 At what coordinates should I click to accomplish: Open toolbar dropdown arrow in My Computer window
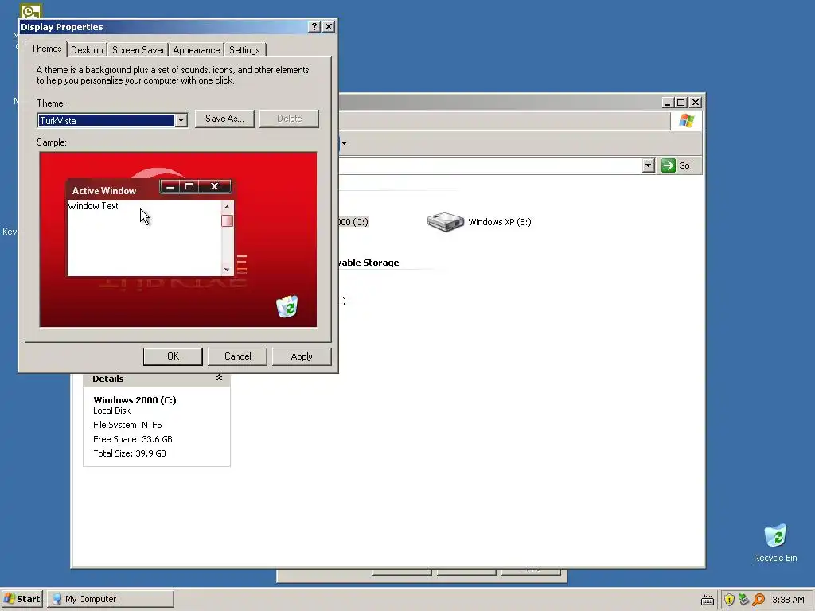[x=344, y=143]
